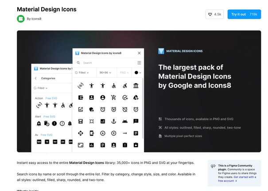
Task: Click Free SVG link next to Alert
Action: (50, 116)
